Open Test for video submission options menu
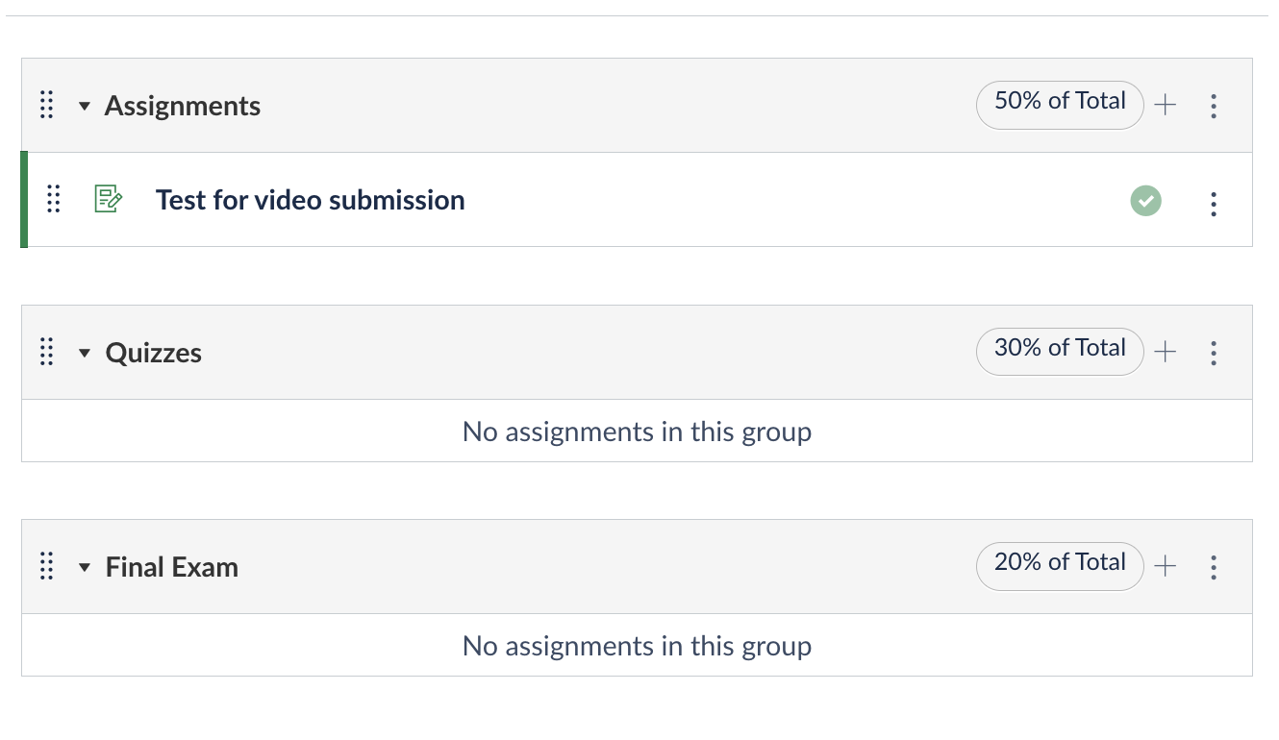 [x=1214, y=203]
